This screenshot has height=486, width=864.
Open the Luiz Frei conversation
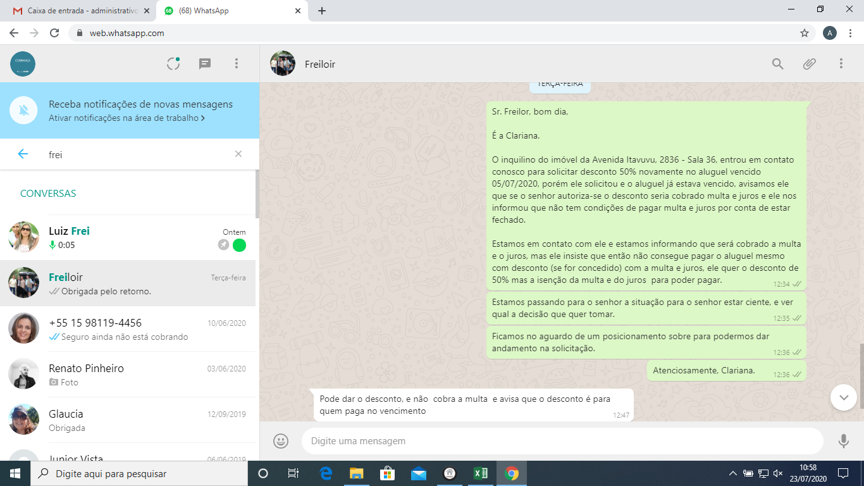(128, 238)
